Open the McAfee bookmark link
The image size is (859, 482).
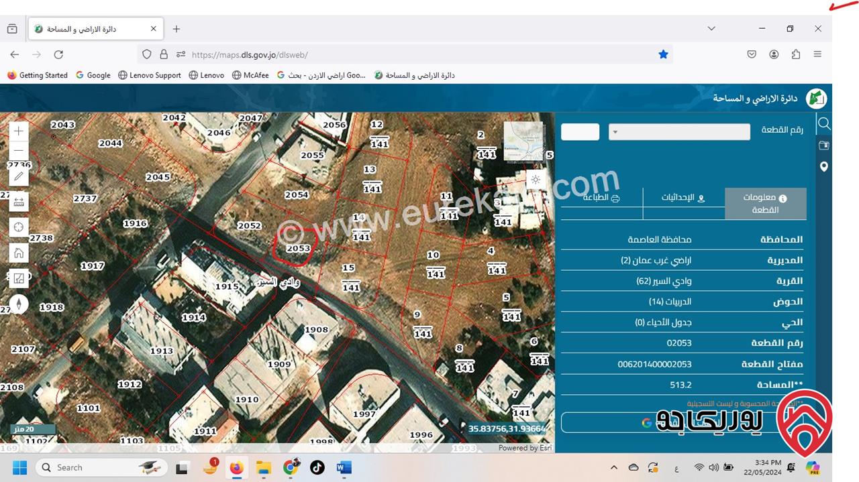[250, 75]
